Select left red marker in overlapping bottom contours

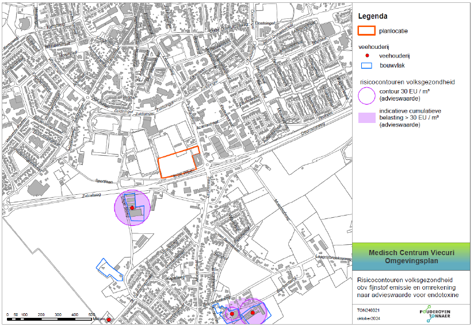coord(232,314)
